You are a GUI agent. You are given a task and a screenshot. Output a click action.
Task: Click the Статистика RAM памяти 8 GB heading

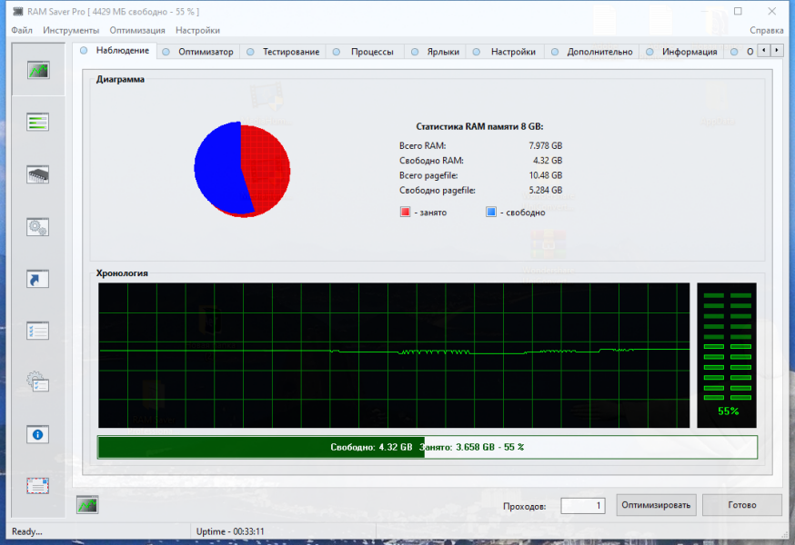click(x=479, y=126)
